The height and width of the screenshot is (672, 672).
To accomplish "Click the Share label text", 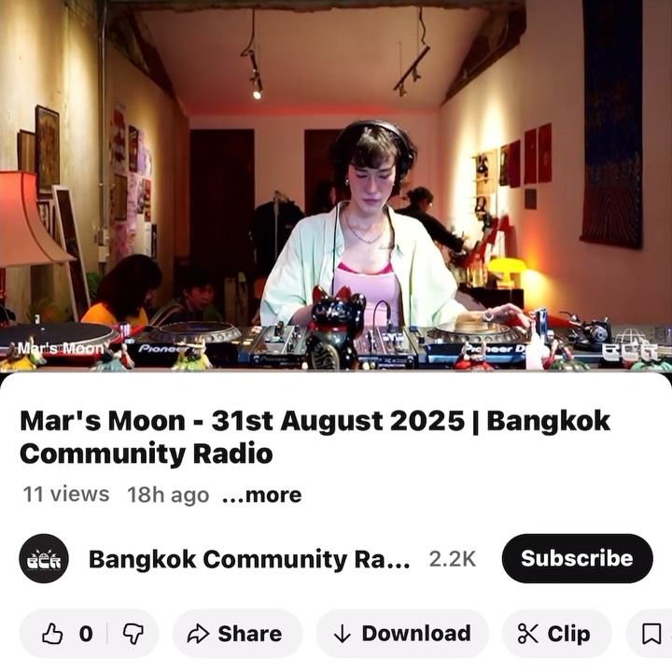I will (x=250, y=634).
